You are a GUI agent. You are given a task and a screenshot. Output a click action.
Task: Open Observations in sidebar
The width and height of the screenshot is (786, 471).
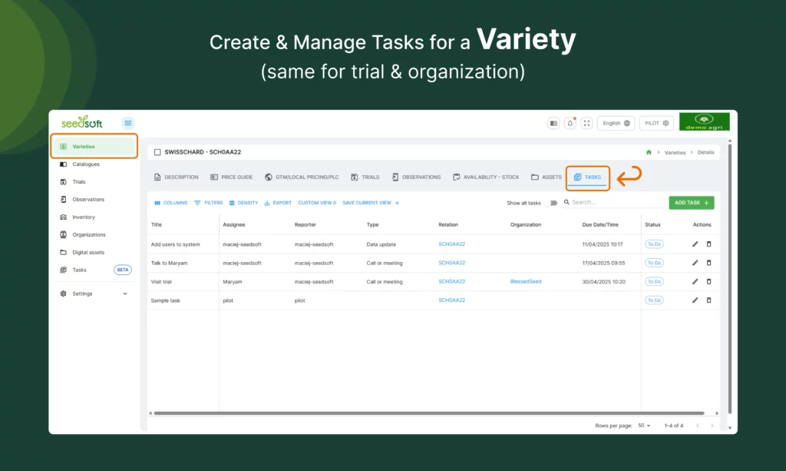94,199
